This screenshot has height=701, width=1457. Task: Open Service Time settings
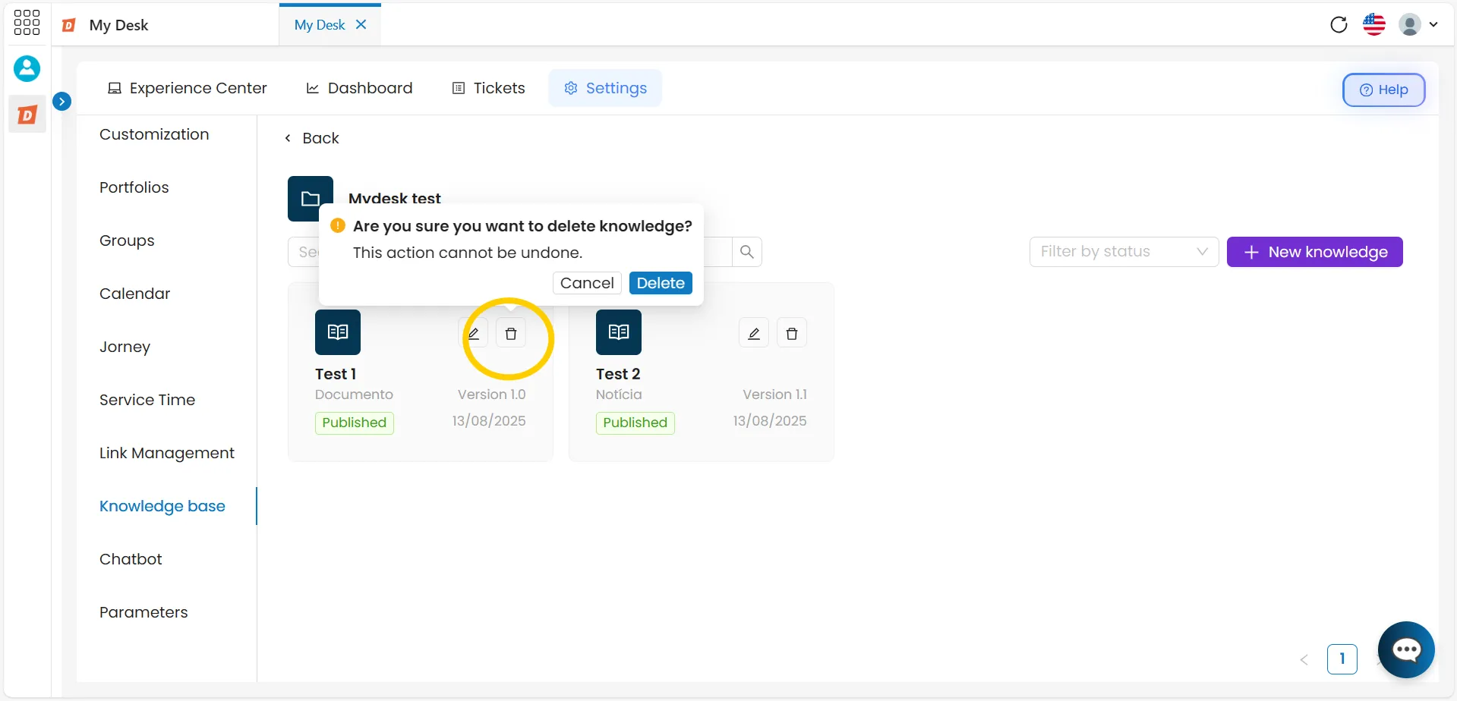pyautogui.click(x=147, y=400)
